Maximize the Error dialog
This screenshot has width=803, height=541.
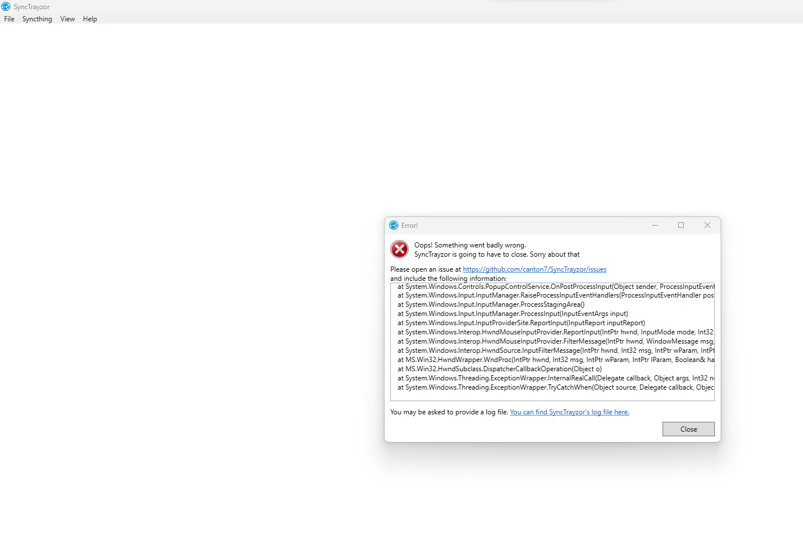pyautogui.click(x=681, y=225)
